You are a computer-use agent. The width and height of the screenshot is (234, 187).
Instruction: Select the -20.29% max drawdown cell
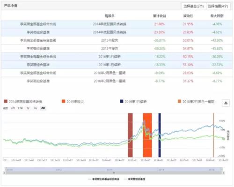click(x=217, y=57)
